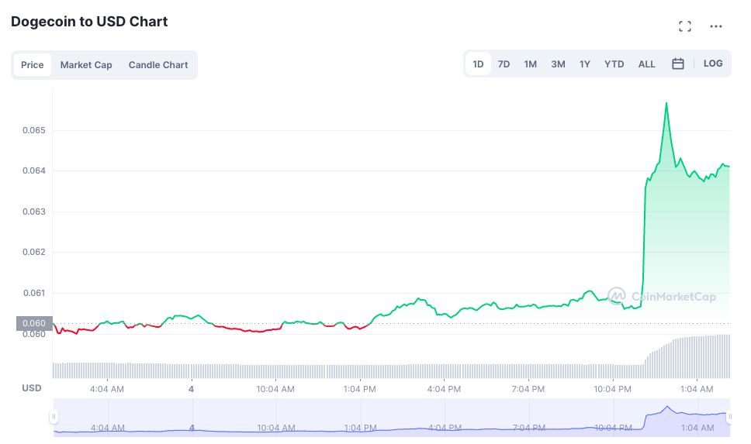Screen dimensions: 751x444
Task: Click the 0.060 price label marker
Action: (34, 323)
